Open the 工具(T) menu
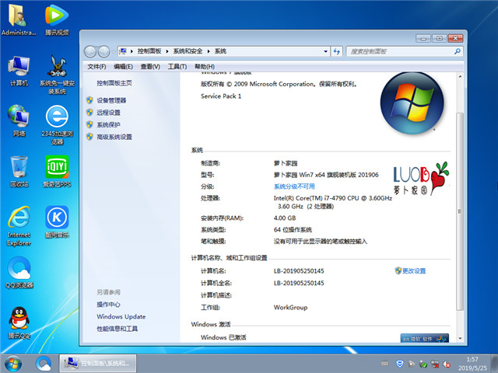 tap(177, 66)
